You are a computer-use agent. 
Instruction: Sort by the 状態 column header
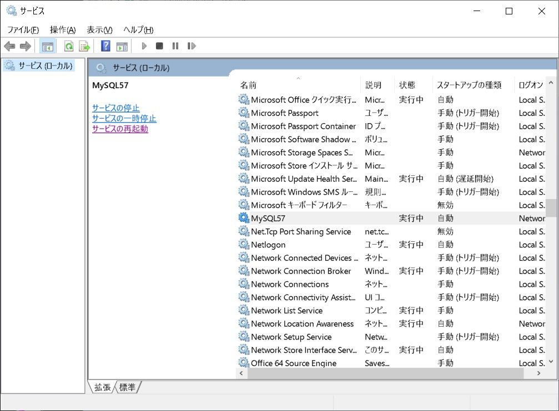413,85
